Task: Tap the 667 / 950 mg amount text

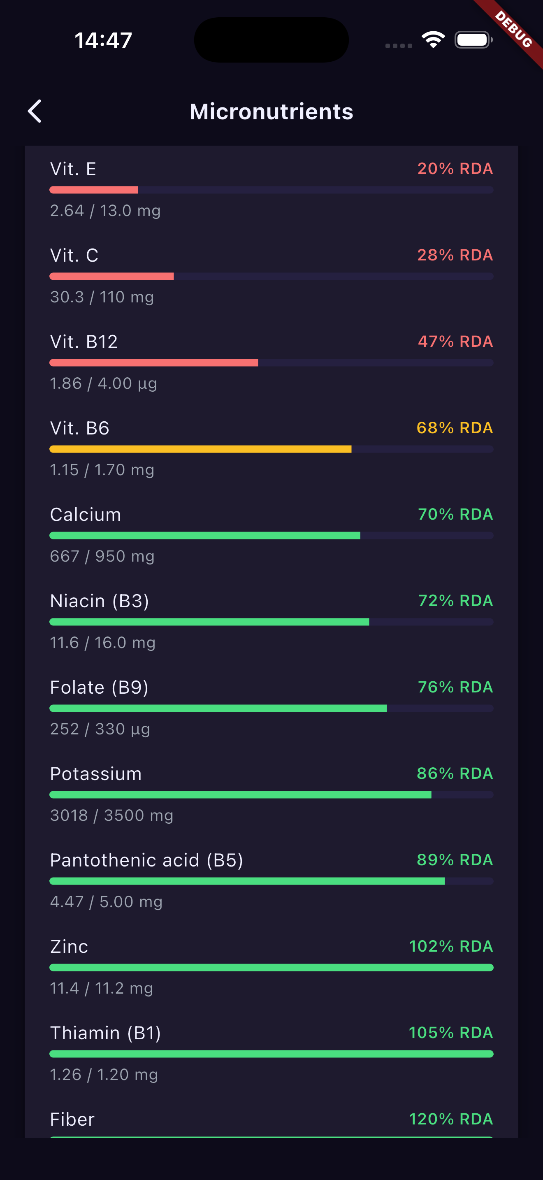Action: [x=102, y=556]
